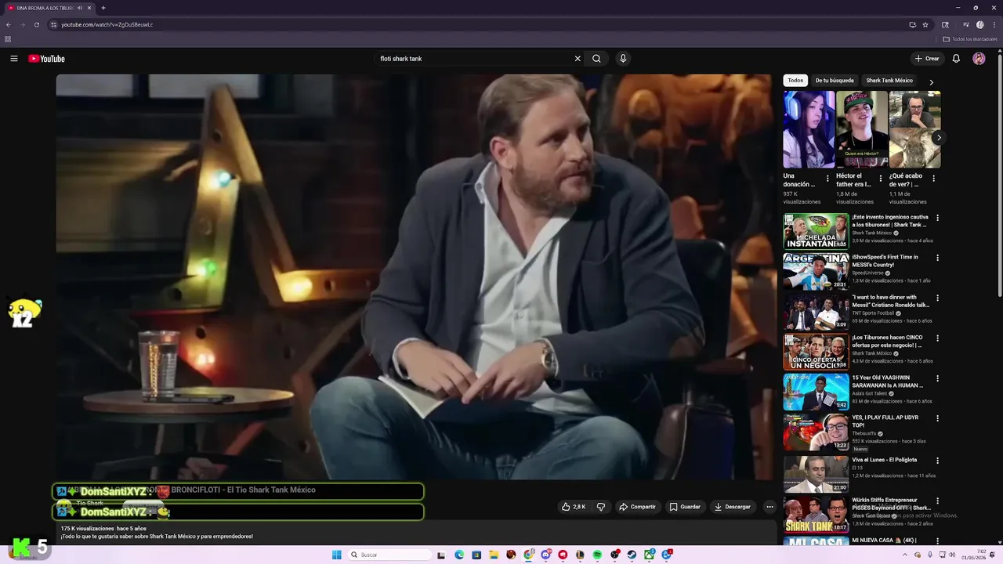Open 'Una donación' short thumbnail

coord(809,129)
